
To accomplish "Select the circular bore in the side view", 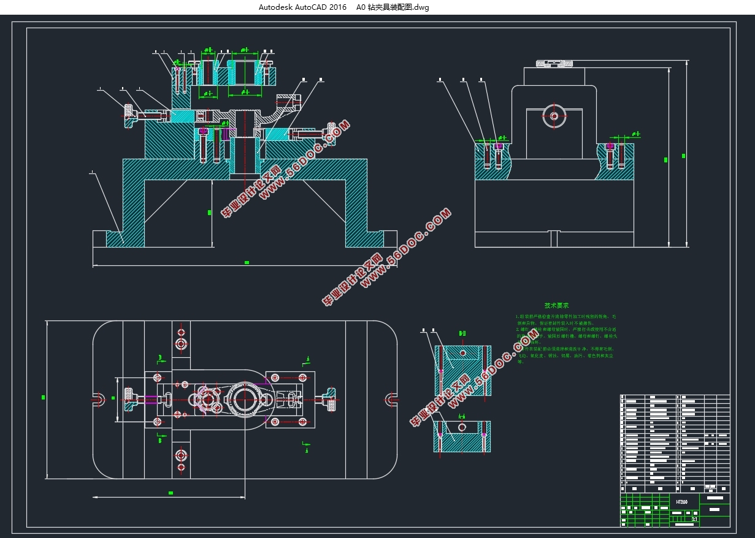I will tap(554, 115).
